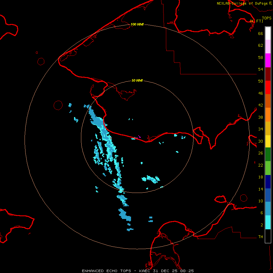Click the 'TOPS' legend heading
Screen dimensions: 273x273
pyautogui.click(x=267, y=18)
